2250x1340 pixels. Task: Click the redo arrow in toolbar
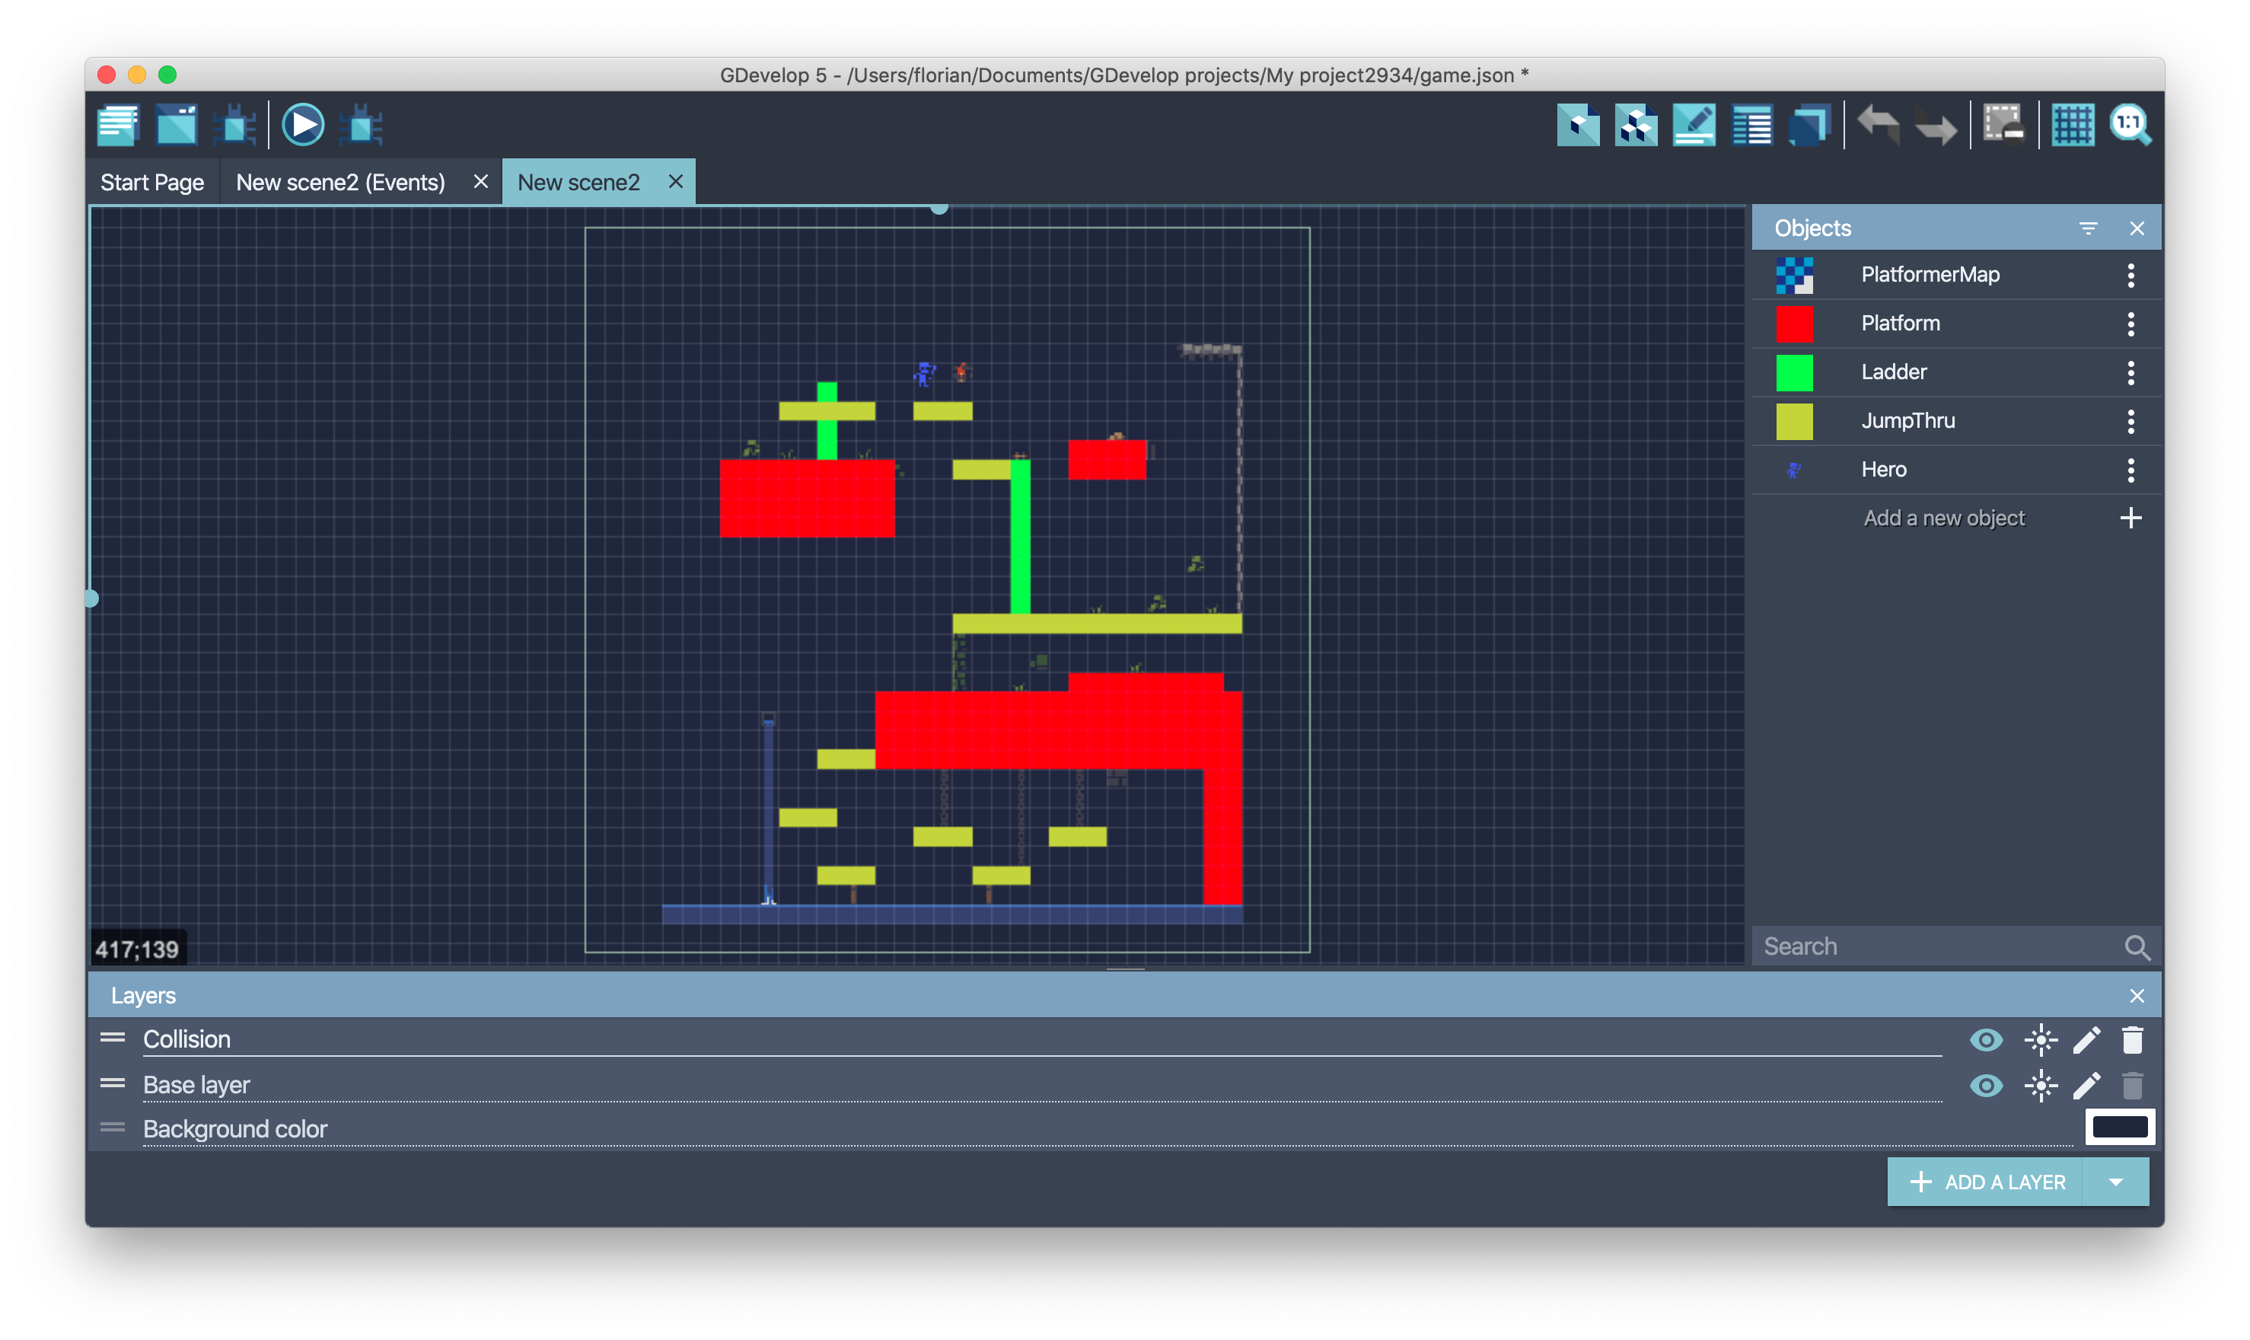coord(1935,125)
